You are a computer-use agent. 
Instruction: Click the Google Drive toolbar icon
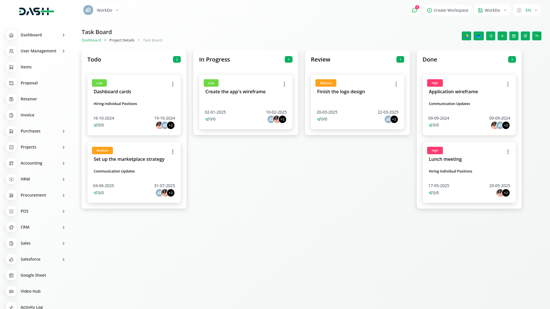coord(466,36)
